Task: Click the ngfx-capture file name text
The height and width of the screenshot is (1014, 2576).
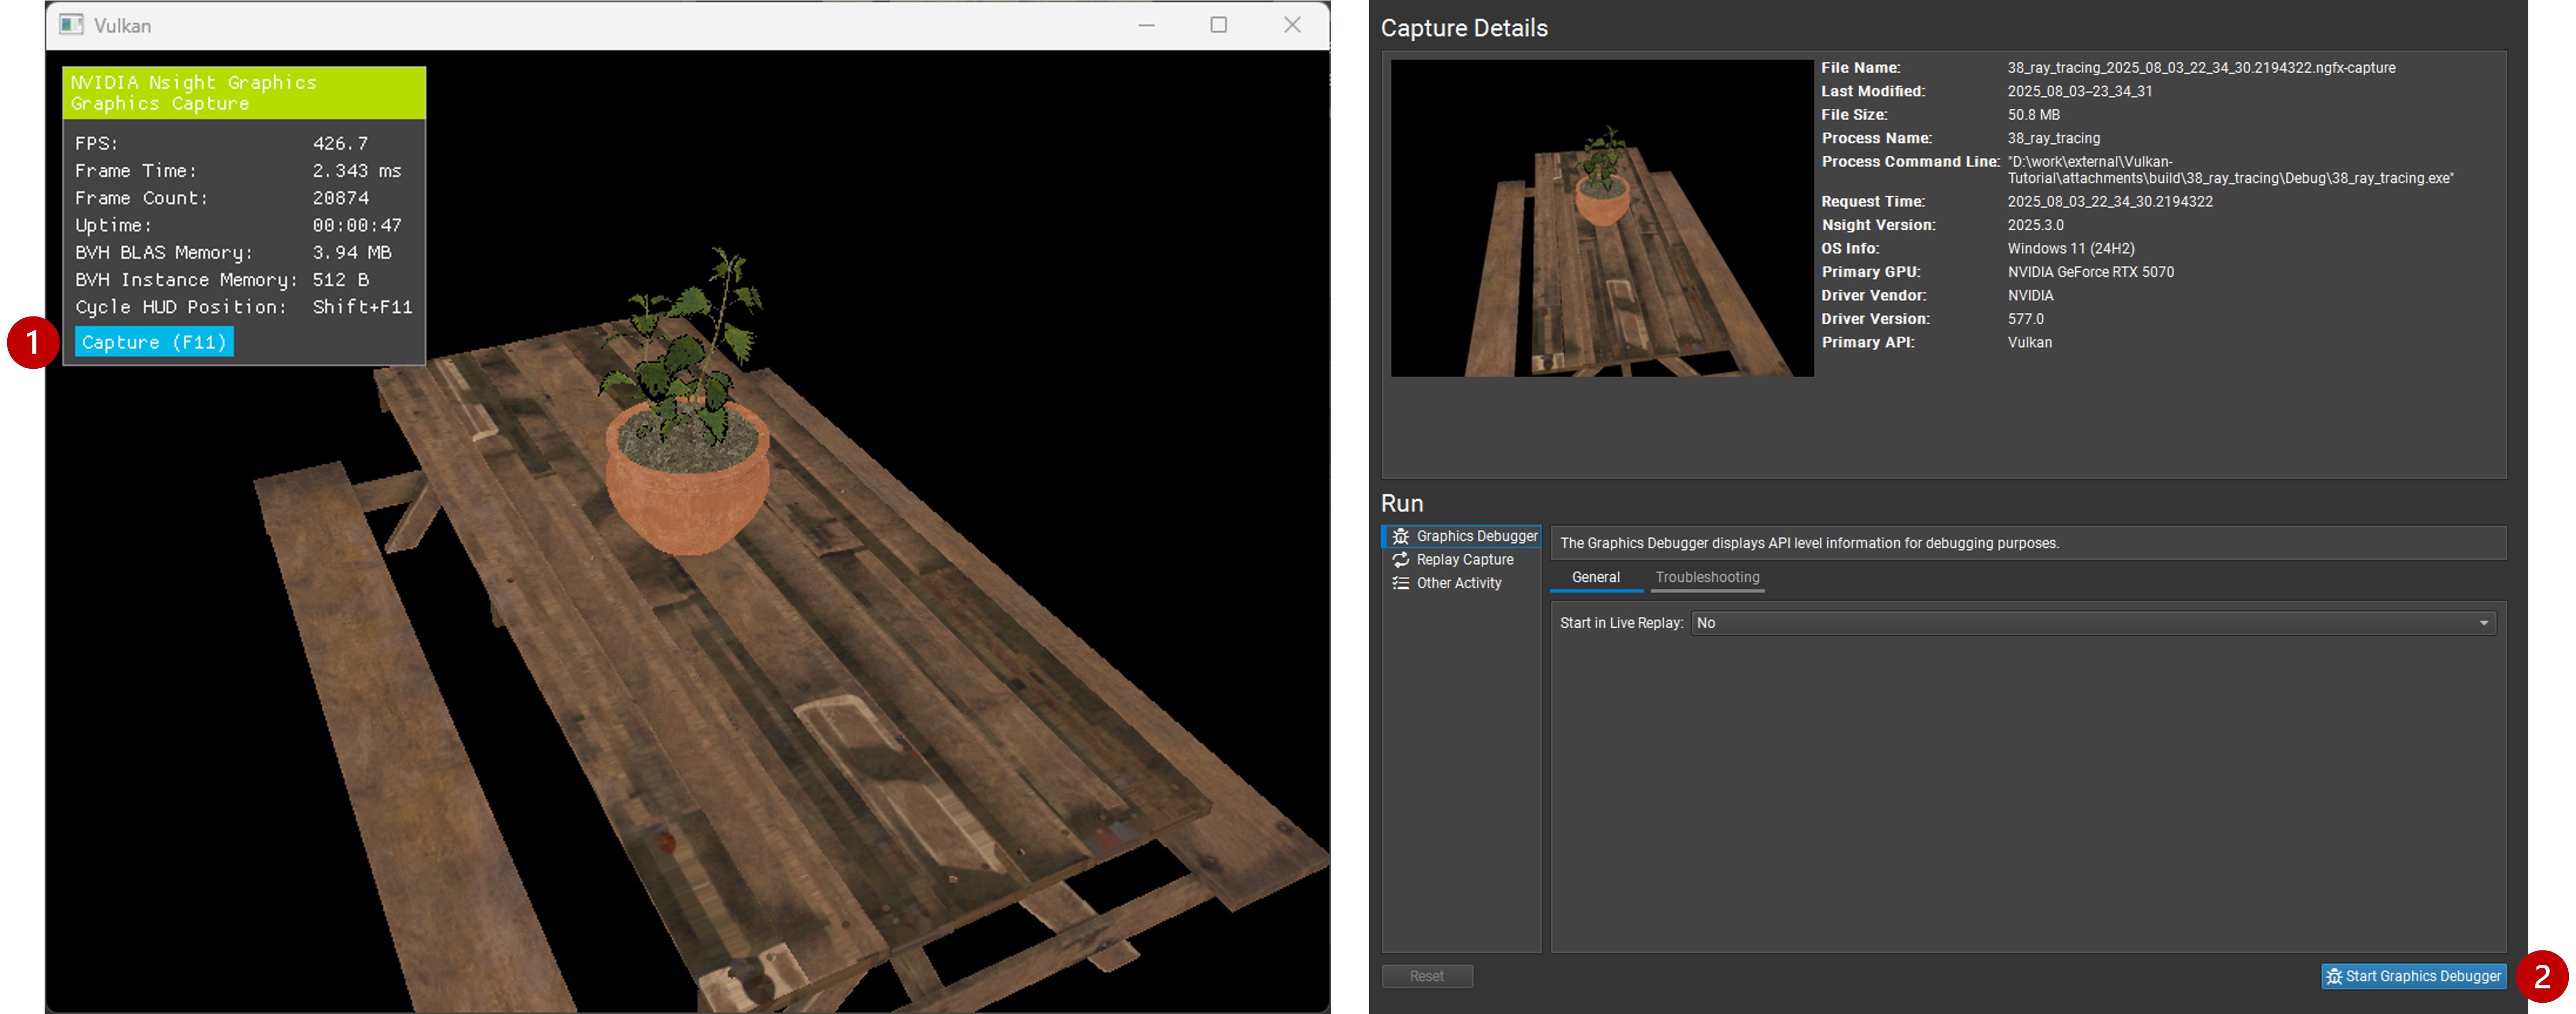Action: pos(2201,68)
